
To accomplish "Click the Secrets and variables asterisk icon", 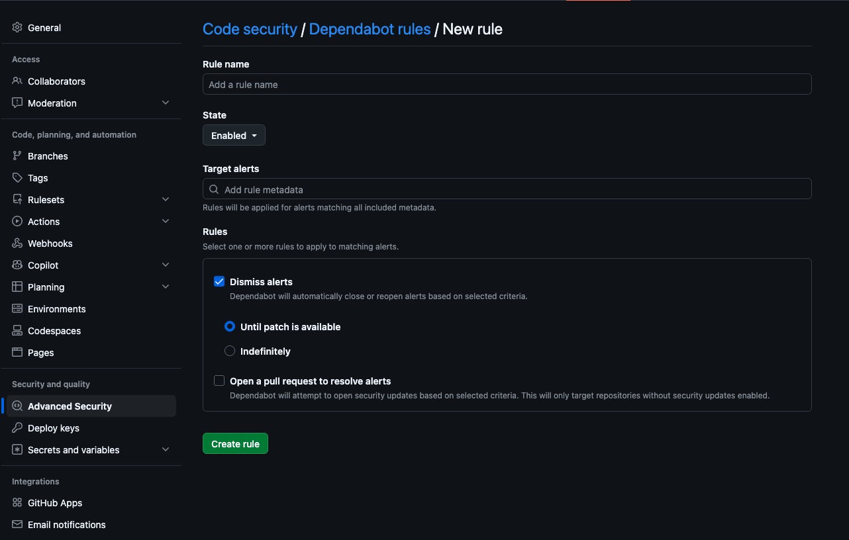I will (x=17, y=450).
